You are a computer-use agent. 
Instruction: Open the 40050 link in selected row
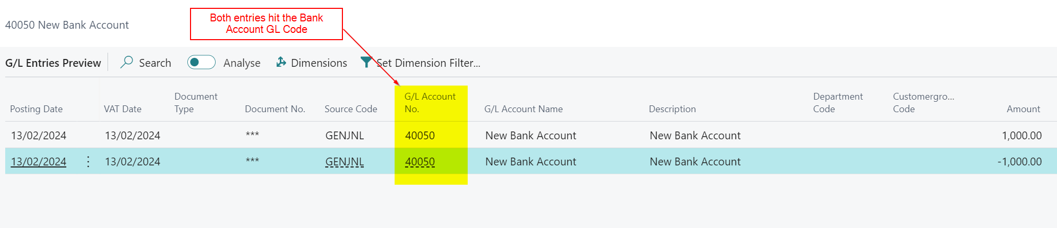pos(420,162)
